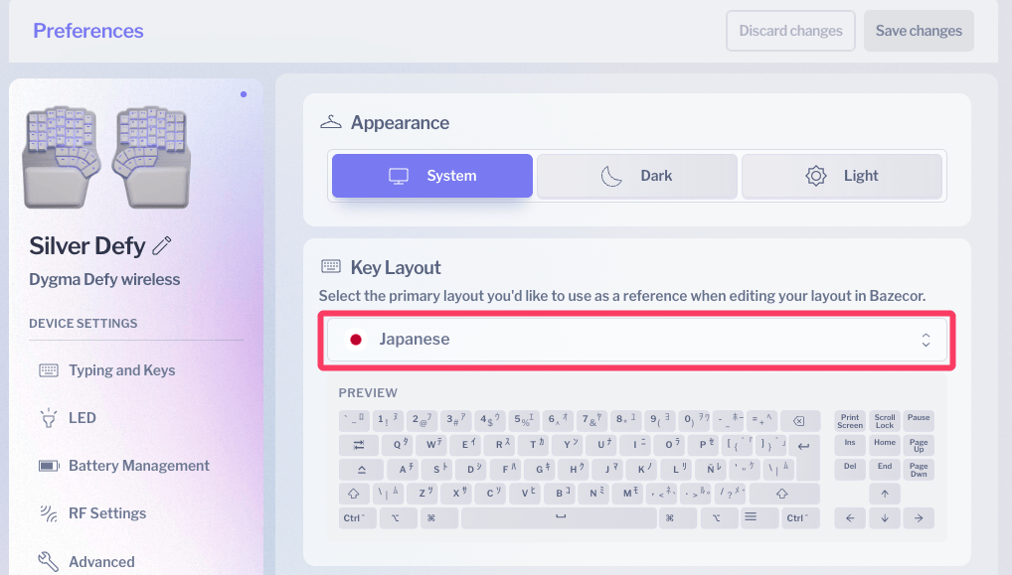The height and width of the screenshot is (575, 1012).
Task: Click the Japanese flag icon
Action: (x=355, y=340)
